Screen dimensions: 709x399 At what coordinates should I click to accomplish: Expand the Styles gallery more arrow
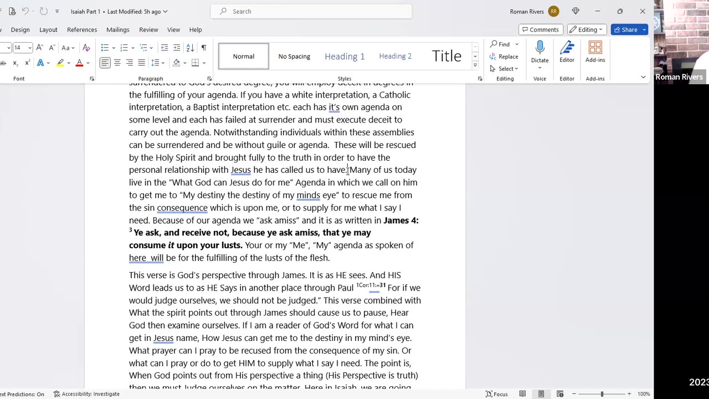pos(475,65)
